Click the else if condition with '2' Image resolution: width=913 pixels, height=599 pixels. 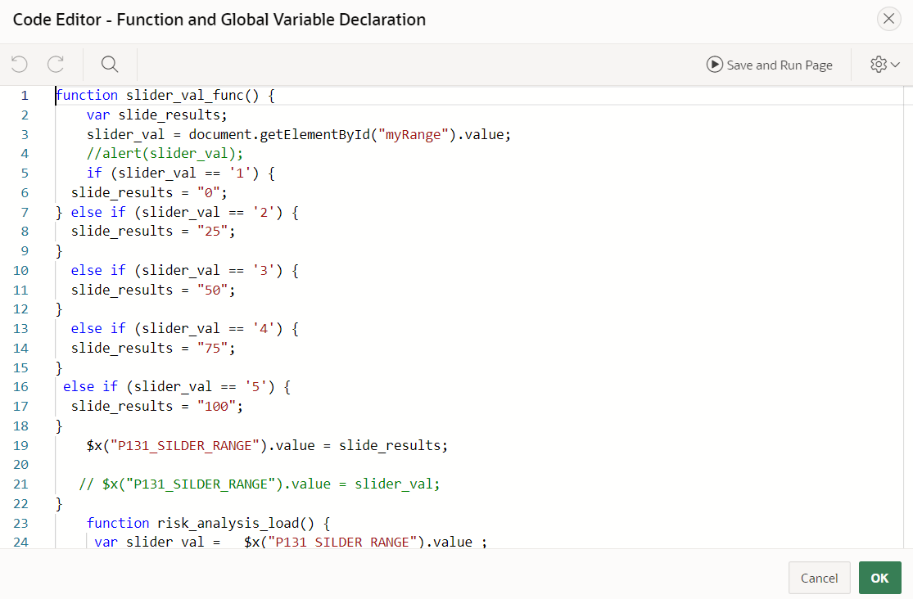[184, 213]
